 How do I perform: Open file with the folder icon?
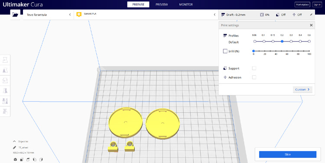point(15,15)
